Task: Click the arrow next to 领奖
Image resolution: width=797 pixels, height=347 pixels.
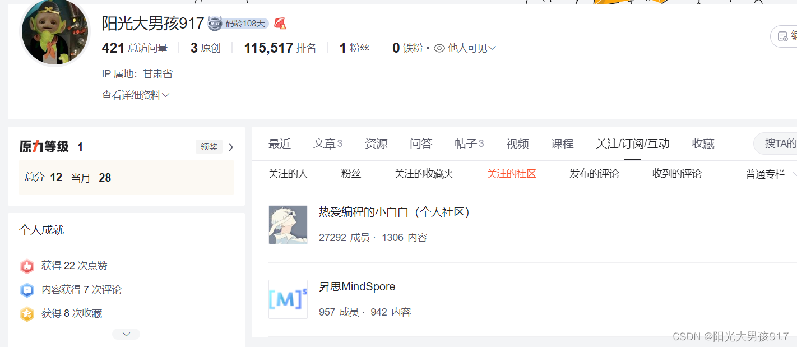Action: pyautogui.click(x=230, y=147)
